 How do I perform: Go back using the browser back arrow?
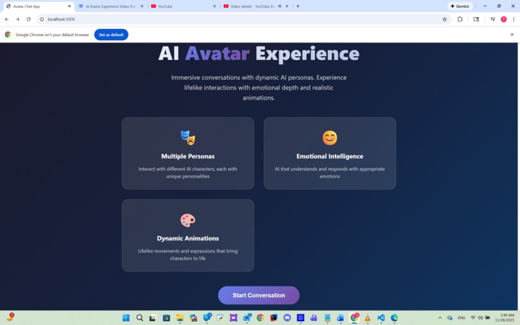pos(6,19)
